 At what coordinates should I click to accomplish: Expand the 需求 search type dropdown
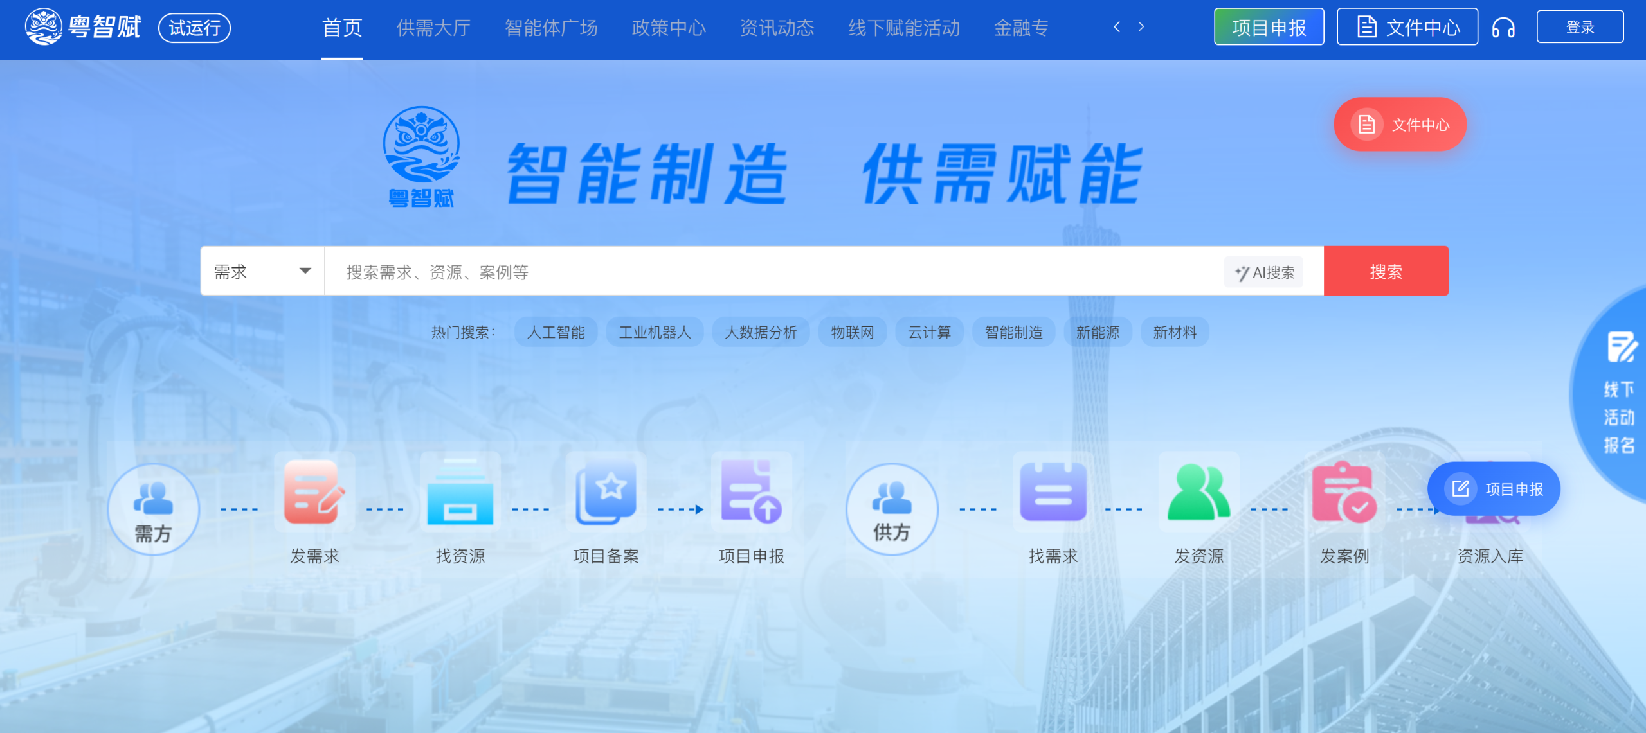click(x=262, y=271)
